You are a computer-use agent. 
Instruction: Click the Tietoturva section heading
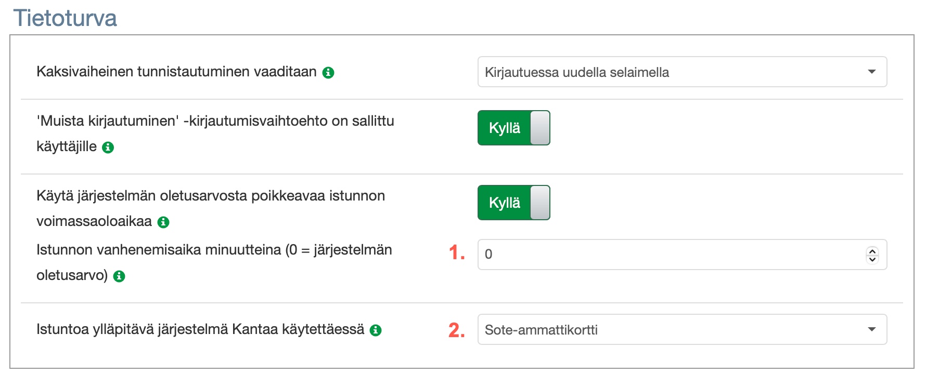coord(65,18)
